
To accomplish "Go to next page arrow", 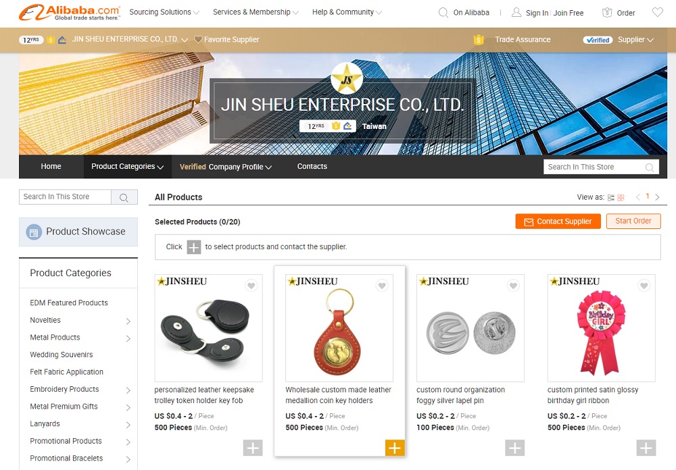I will point(658,197).
